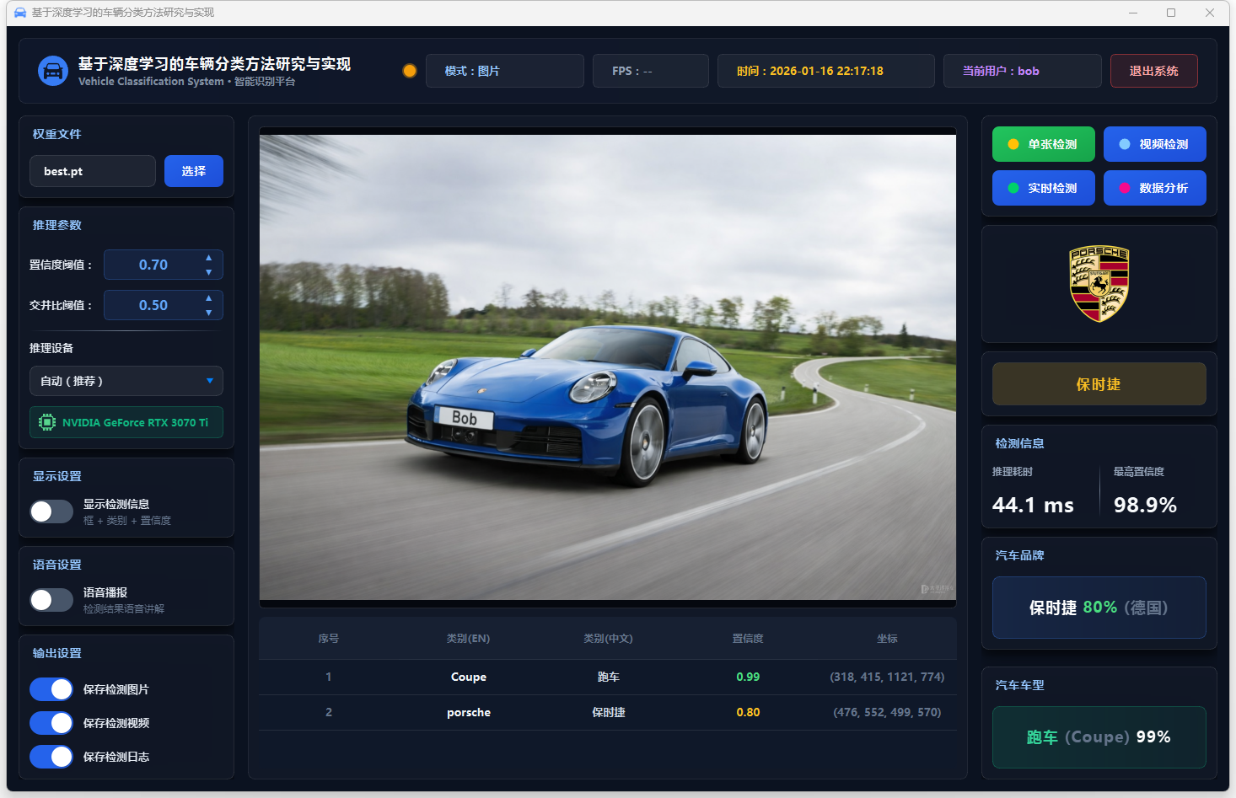This screenshot has width=1236, height=798.
Task: Click the 坐标 column header
Action: point(888,639)
